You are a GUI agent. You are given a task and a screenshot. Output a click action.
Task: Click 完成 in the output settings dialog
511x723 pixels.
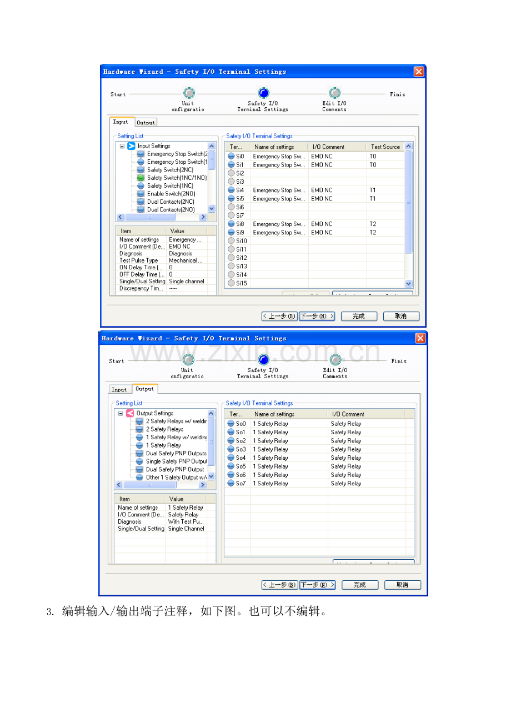(359, 585)
